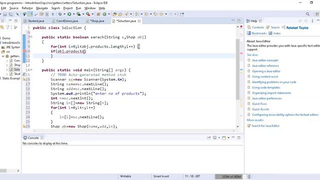This screenshot has height=180, width=320.
Task: Click Smart Insert in the status bar
Action: click(161, 176)
